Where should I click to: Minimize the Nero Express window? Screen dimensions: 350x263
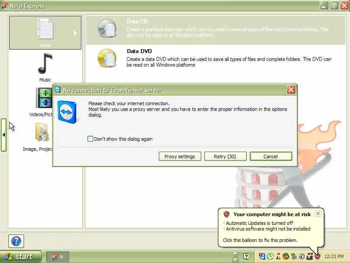click(324, 6)
